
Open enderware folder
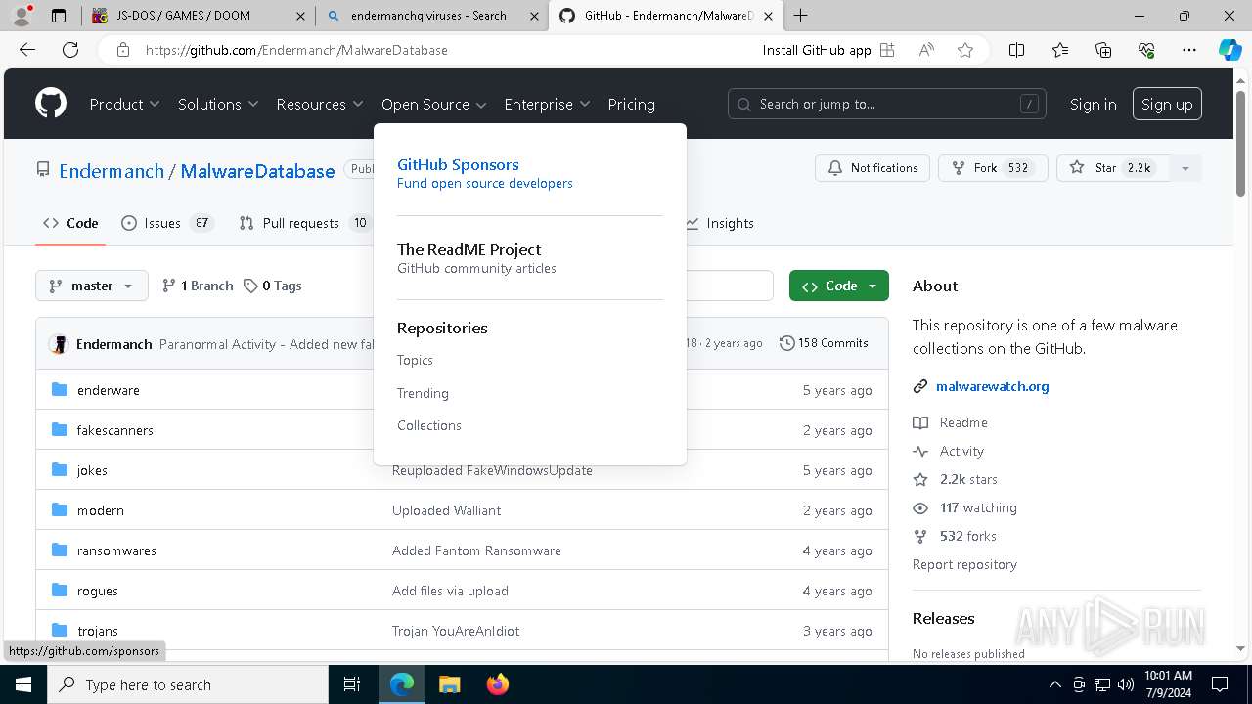pos(109,390)
